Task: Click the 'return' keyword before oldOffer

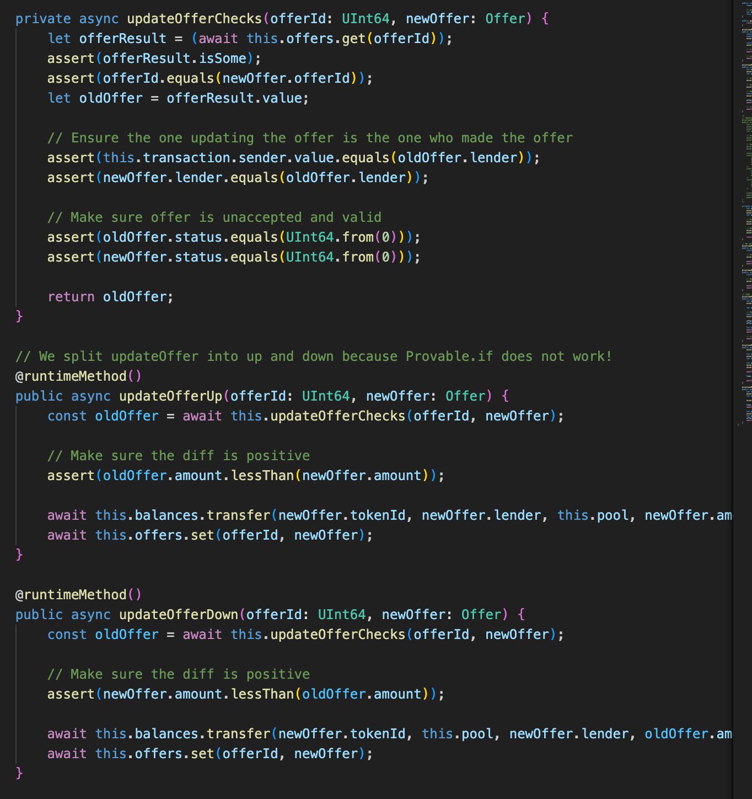Action: point(71,297)
